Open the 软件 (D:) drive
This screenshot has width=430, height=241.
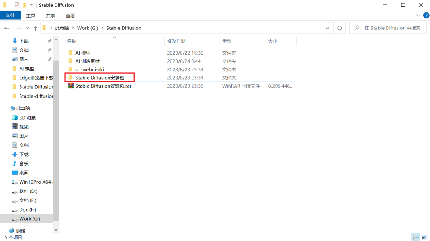point(28,191)
